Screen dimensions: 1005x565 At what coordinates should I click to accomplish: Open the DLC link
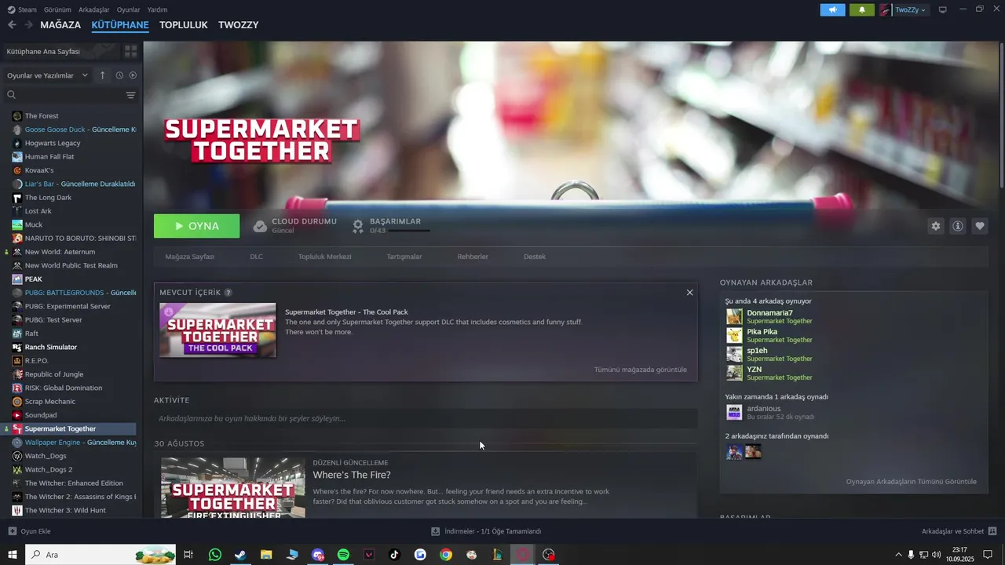[x=257, y=257]
